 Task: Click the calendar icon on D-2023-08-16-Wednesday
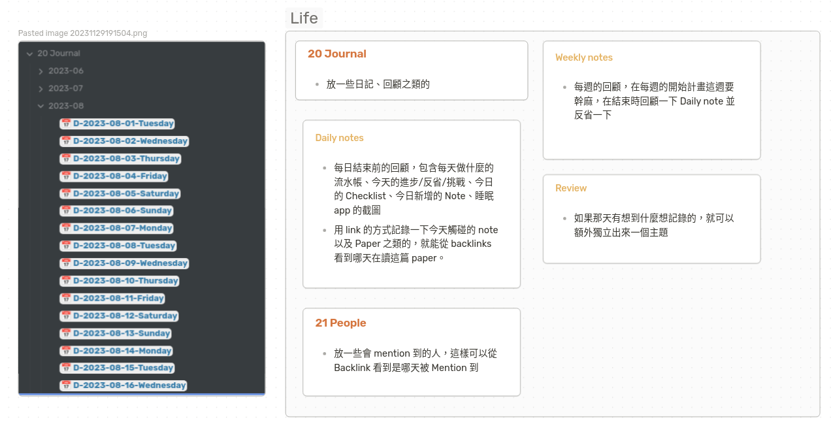click(66, 385)
